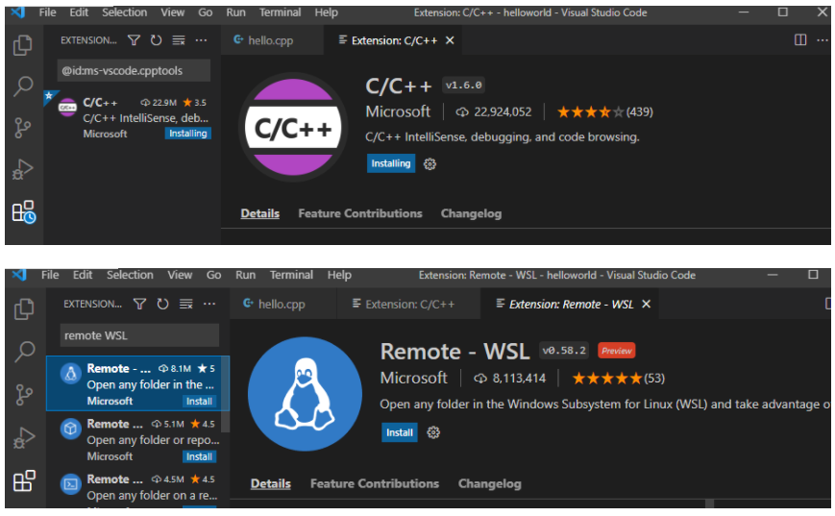Open Explorer icon in top VS Code window
Screen dimensions: 835x516
click(x=22, y=45)
